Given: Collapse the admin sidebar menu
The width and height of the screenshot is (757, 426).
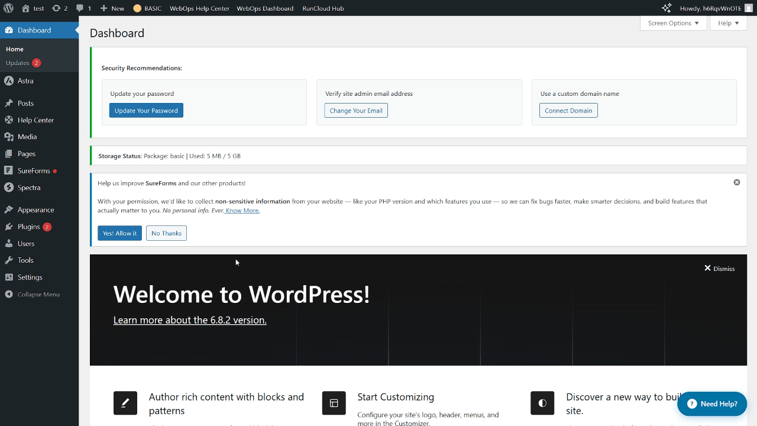Looking at the screenshot, I should tap(38, 295).
